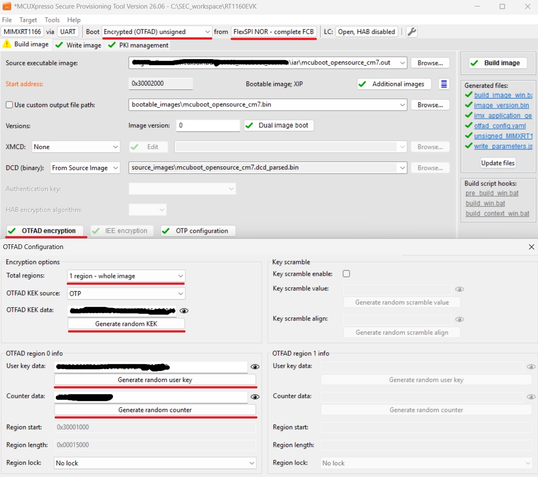Click the Additional images button

click(x=394, y=84)
